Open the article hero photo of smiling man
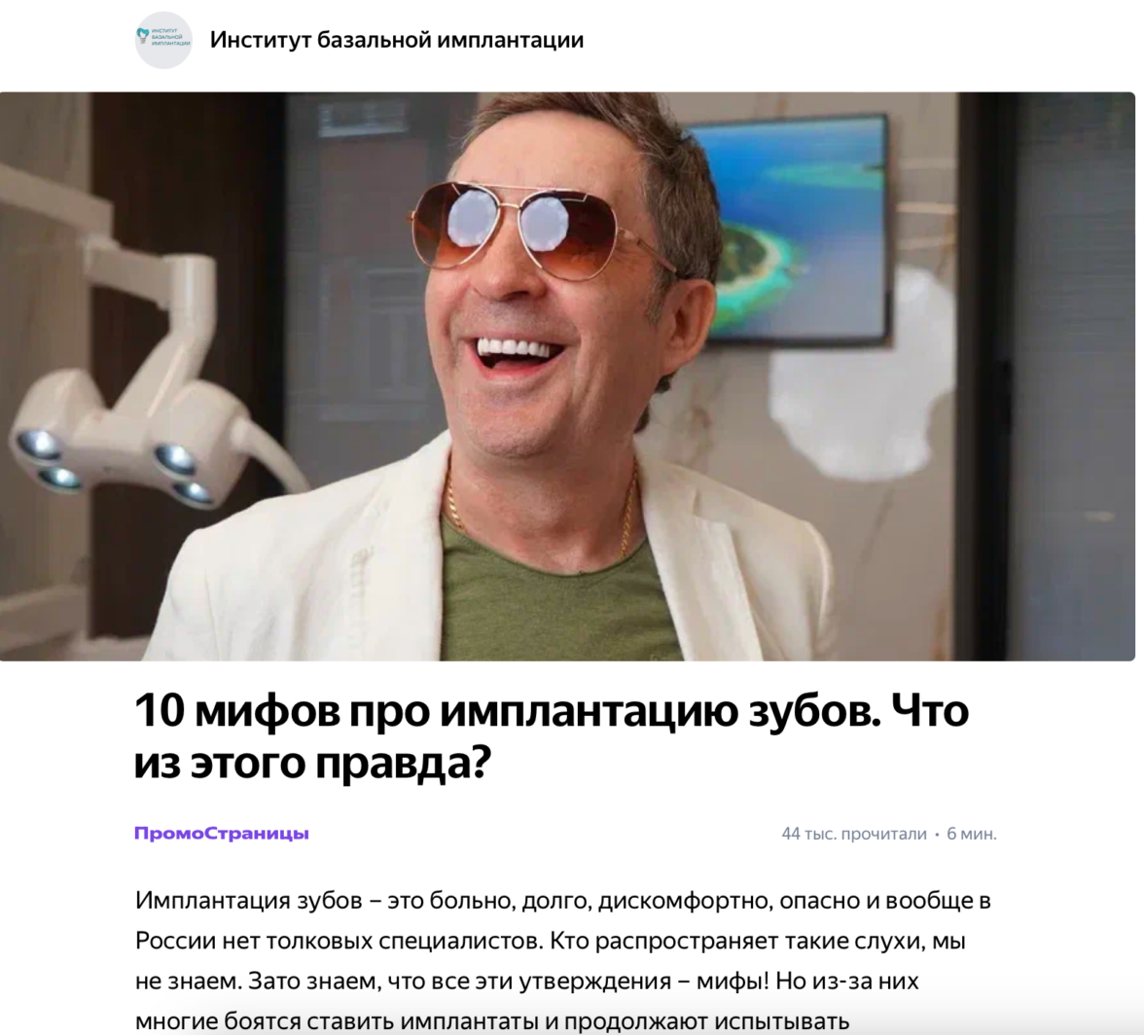Viewport: 1144px width, 1035px height. [568, 376]
